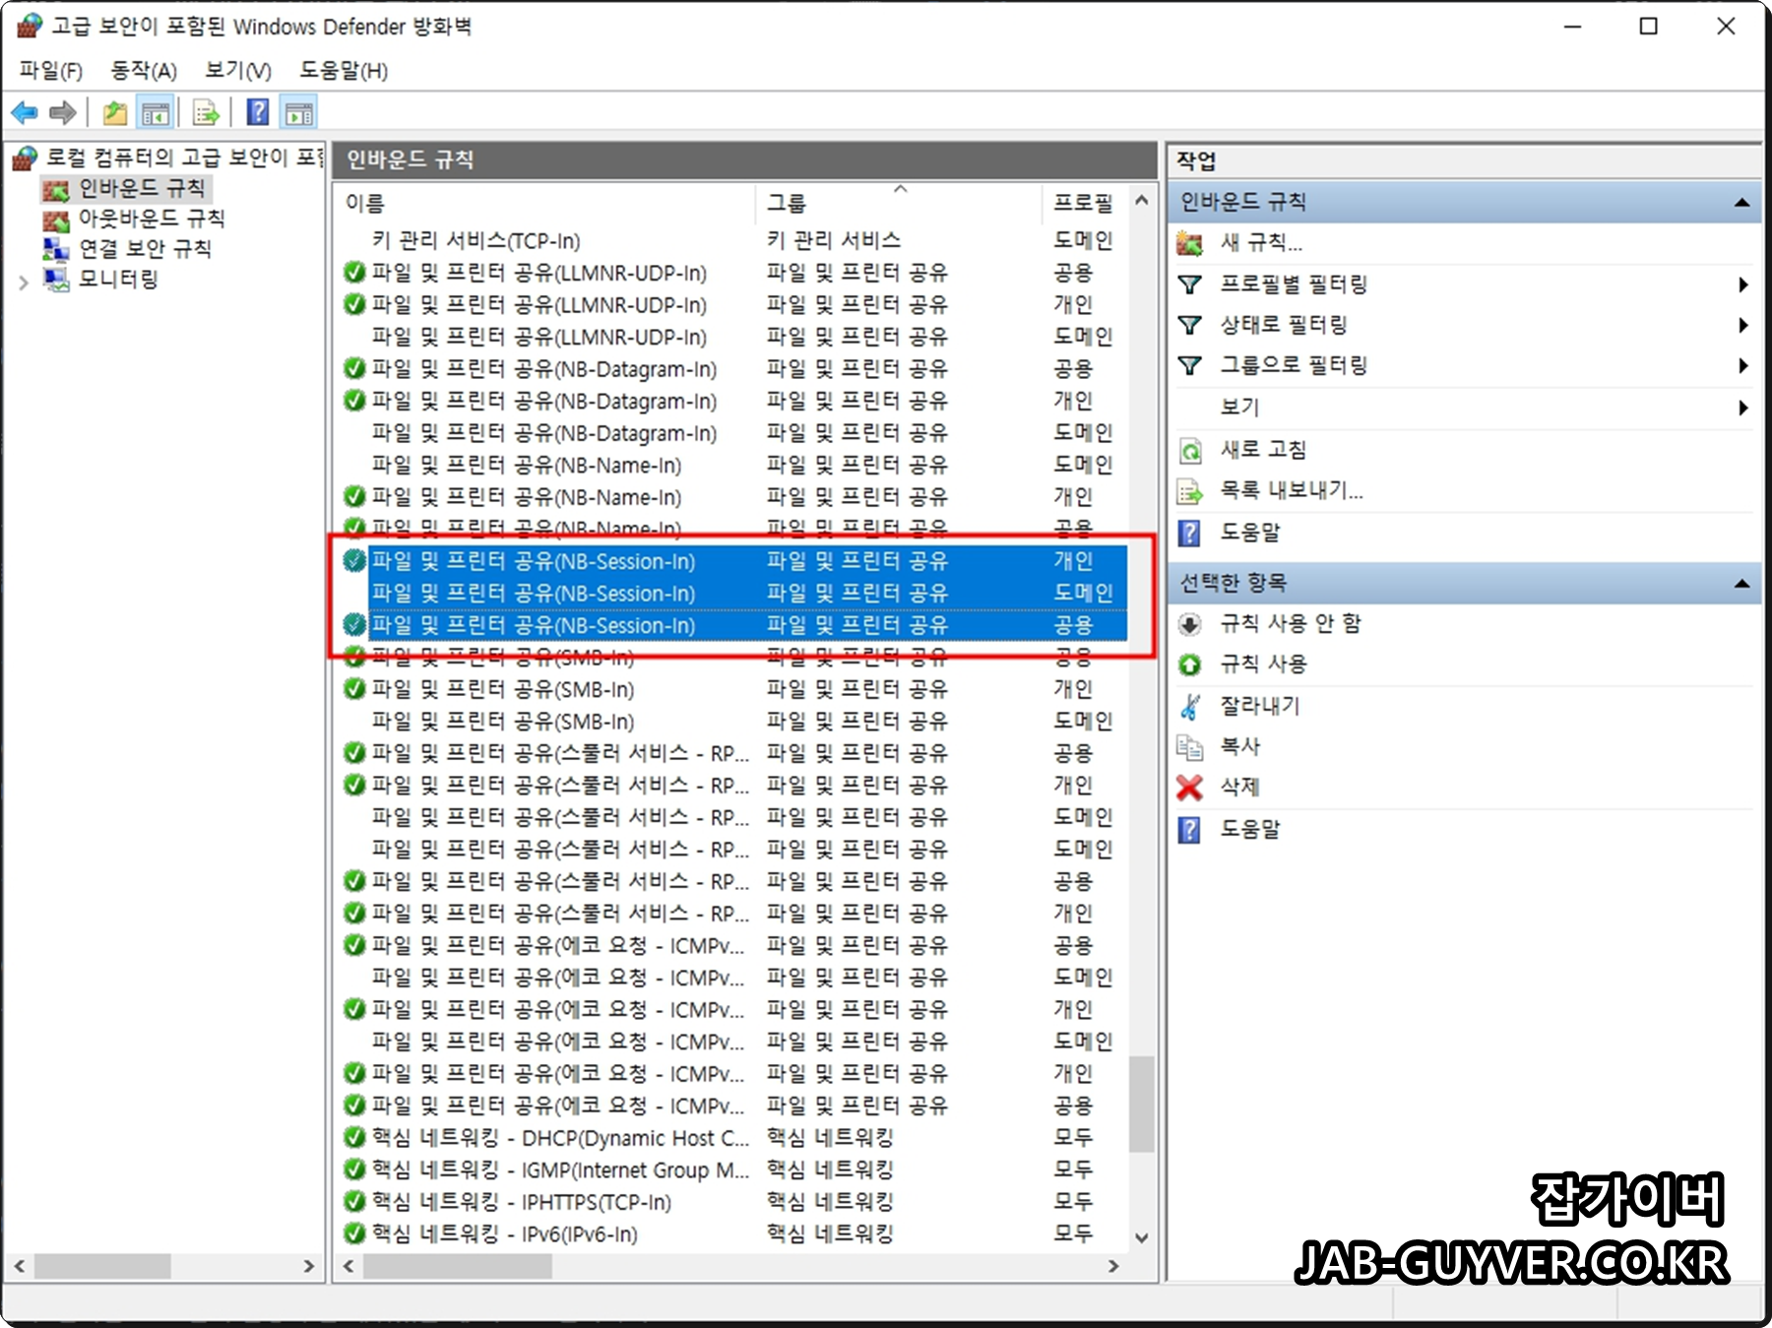Screen dimensions: 1772x1328
Task: Click the 잘라내기 scissors icon
Action: tap(1190, 706)
